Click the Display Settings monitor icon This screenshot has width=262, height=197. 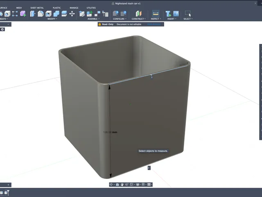click(x=138, y=184)
